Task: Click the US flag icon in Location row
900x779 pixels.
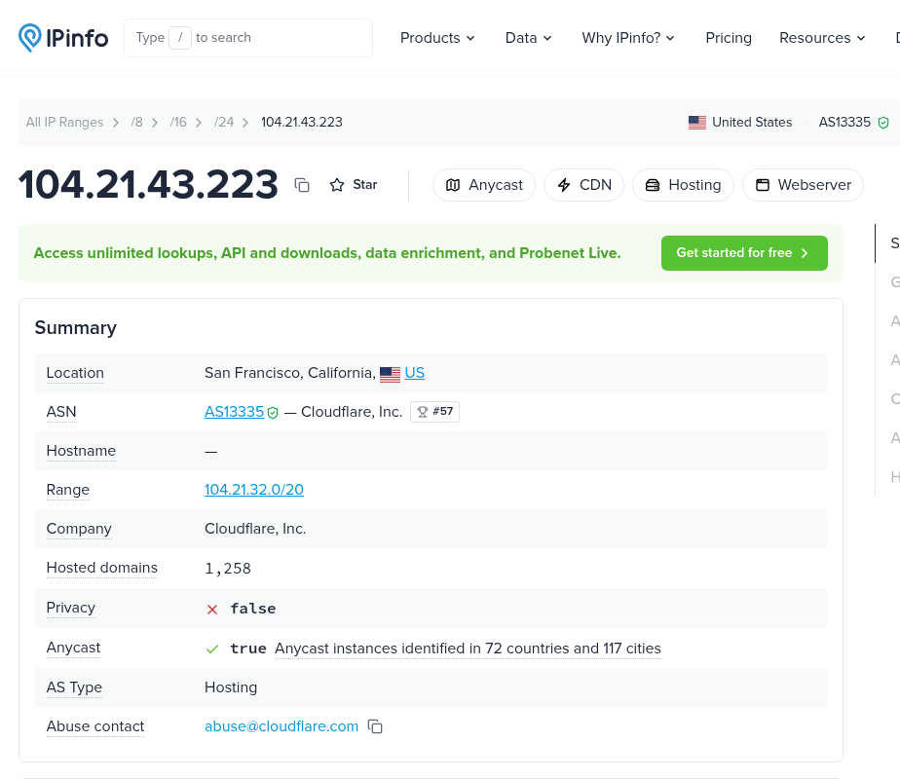Action: (391, 374)
